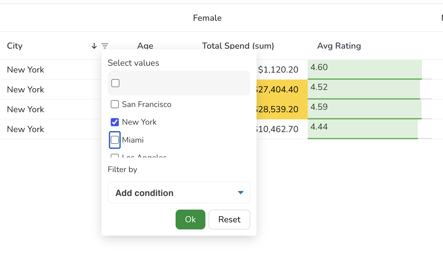Click the Reset button

tap(229, 220)
